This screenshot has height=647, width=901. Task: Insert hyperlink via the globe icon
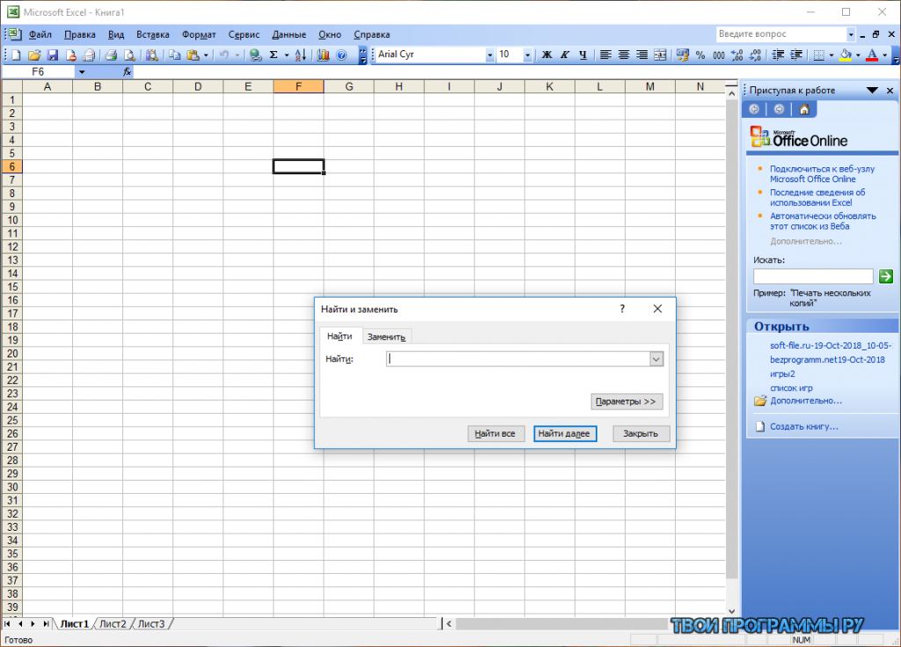(256, 55)
